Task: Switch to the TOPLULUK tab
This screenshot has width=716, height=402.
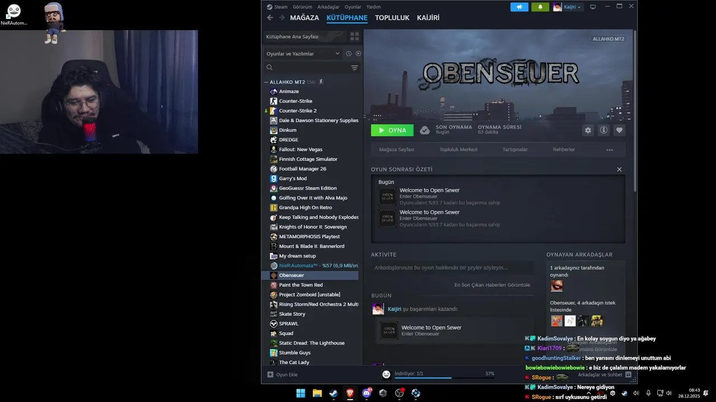Action: point(392,18)
